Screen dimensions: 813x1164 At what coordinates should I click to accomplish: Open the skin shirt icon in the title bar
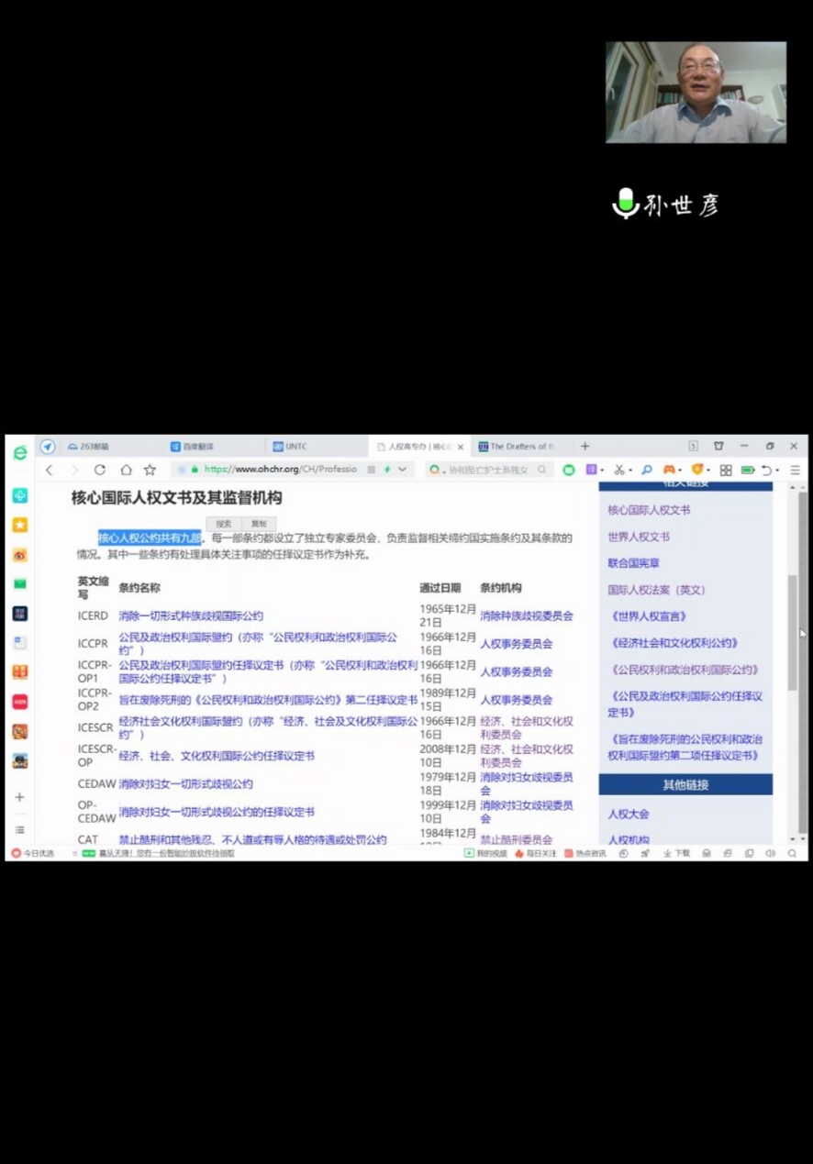tap(718, 447)
